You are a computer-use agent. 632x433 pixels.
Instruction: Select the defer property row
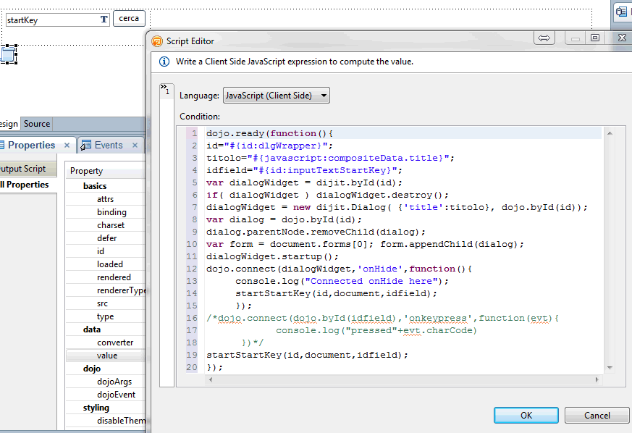106,238
